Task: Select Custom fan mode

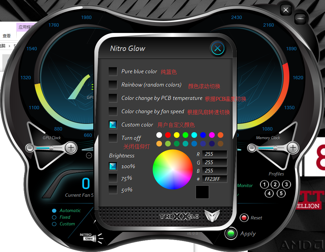Action: (x=54, y=224)
